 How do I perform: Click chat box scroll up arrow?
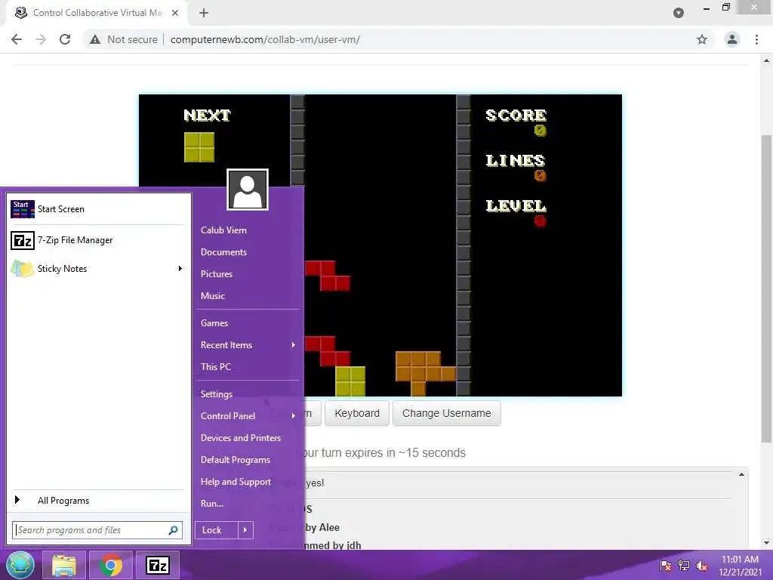(x=741, y=475)
